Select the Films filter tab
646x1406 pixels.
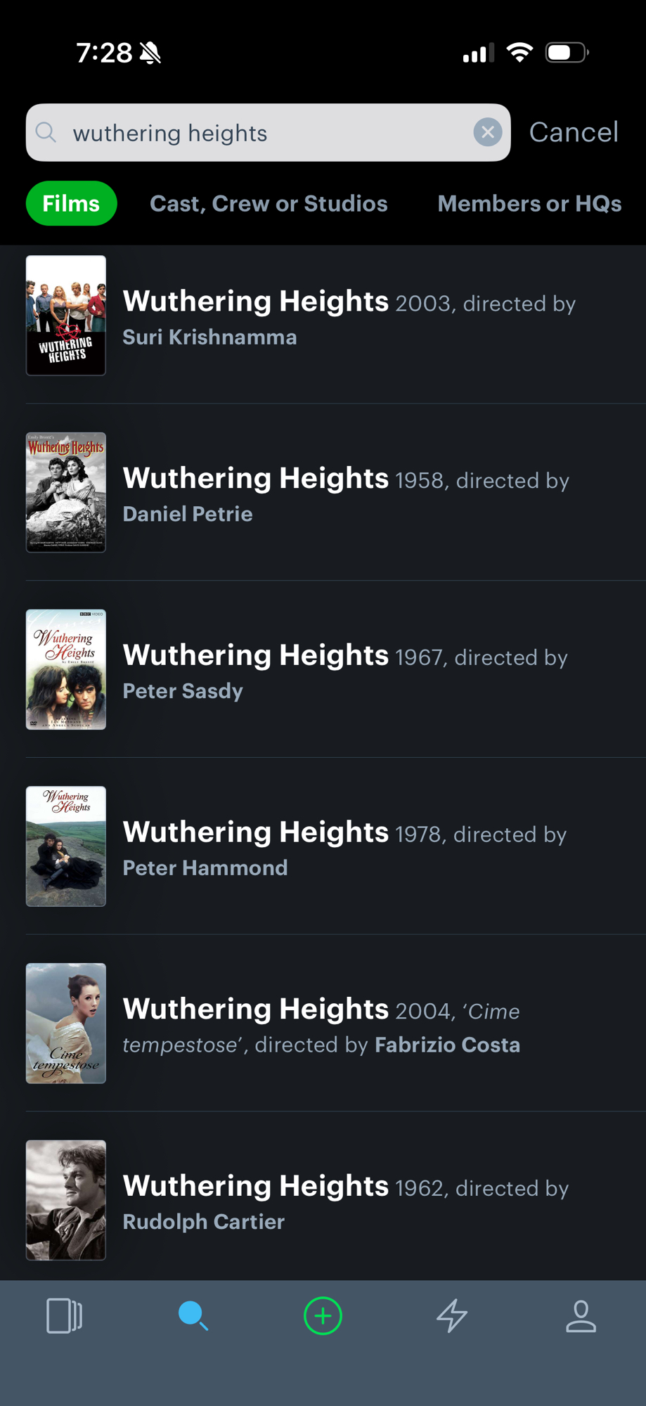pyautogui.click(x=71, y=203)
